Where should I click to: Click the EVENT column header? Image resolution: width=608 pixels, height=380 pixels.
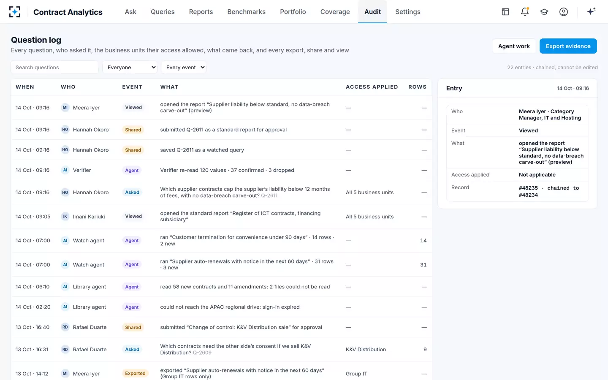click(132, 87)
